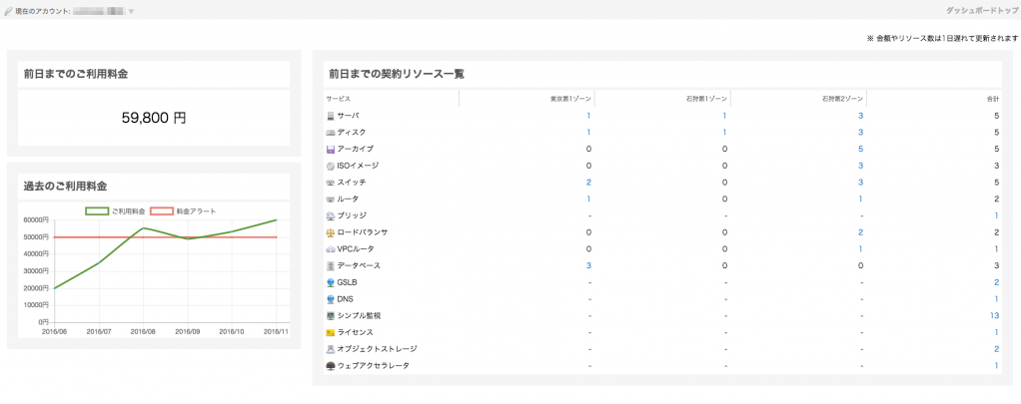Click the サーバ server icon
The width and height of the screenshot is (1021, 404).
click(x=331, y=116)
